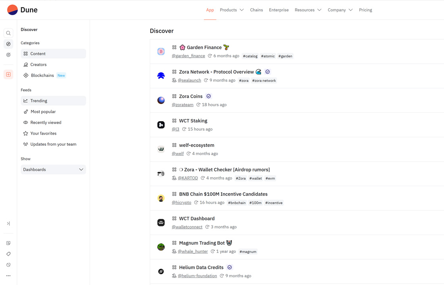Click the tag icon in lower sidebar
The height and width of the screenshot is (285, 444).
[x=8, y=254]
